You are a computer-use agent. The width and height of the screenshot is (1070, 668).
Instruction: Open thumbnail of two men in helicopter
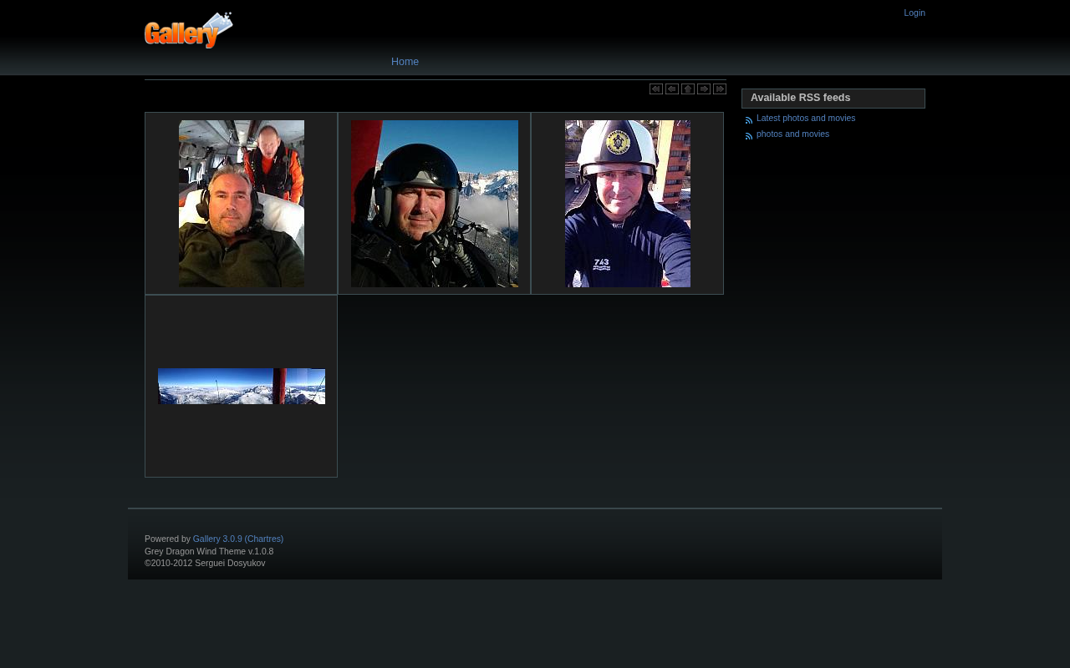coord(242,204)
